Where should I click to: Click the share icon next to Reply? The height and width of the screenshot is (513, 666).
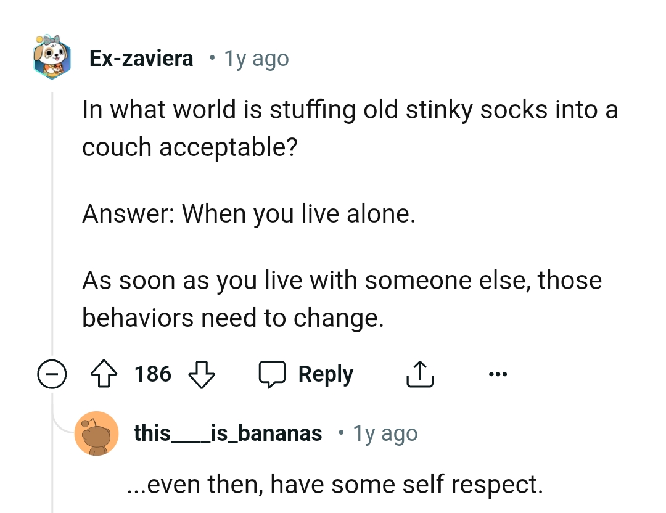click(420, 374)
